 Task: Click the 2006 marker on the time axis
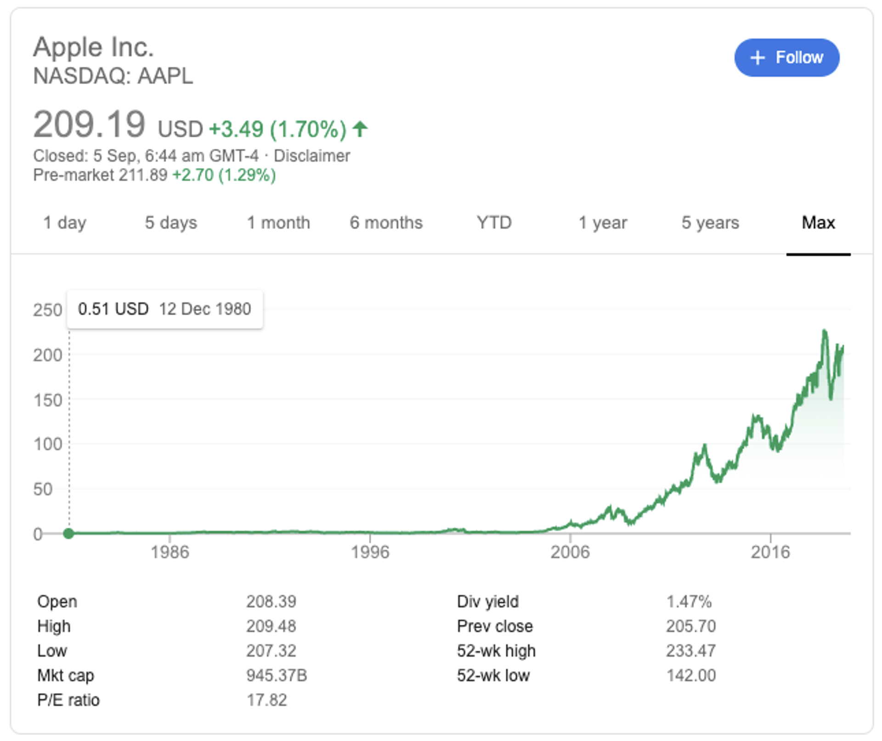coord(570,552)
